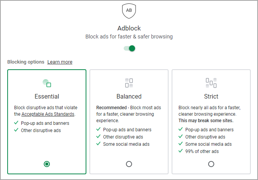
Task: Click the Essential mode green icon
Action: [47, 83]
